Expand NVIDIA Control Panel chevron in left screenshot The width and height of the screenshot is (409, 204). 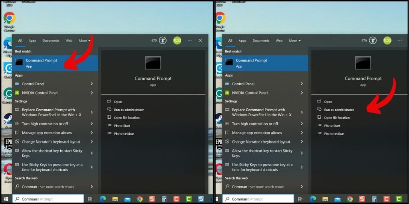click(x=92, y=92)
